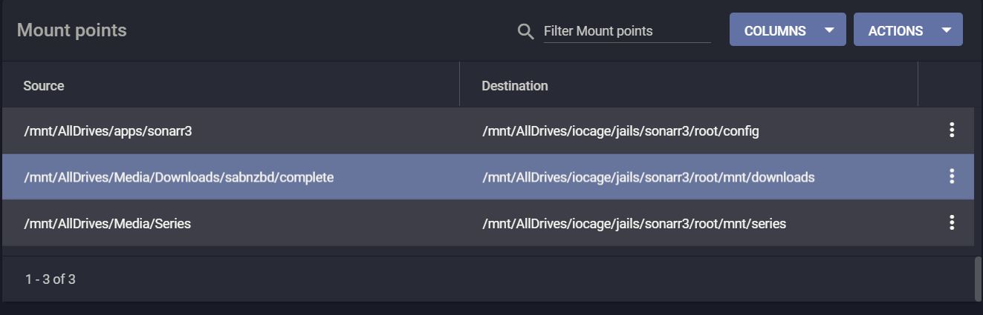The image size is (983, 315).
Task: Open the kebab menu for the sonarr3 config mount
Action: pos(951,130)
